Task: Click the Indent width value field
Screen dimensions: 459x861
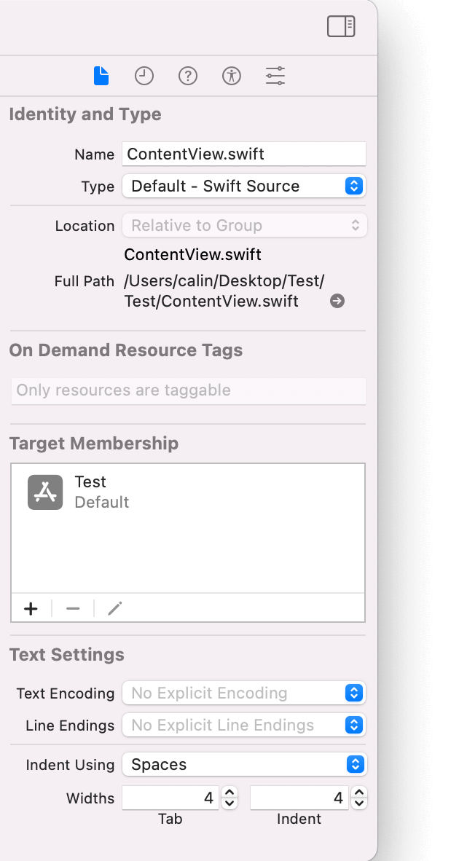Action: (x=299, y=798)
